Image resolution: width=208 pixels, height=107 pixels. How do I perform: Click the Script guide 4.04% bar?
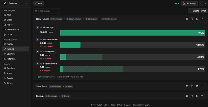[133, 57]
